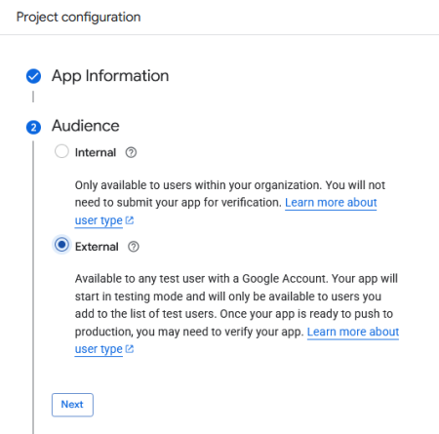Click external-link icon after Internal's user type

click(130, 220)
